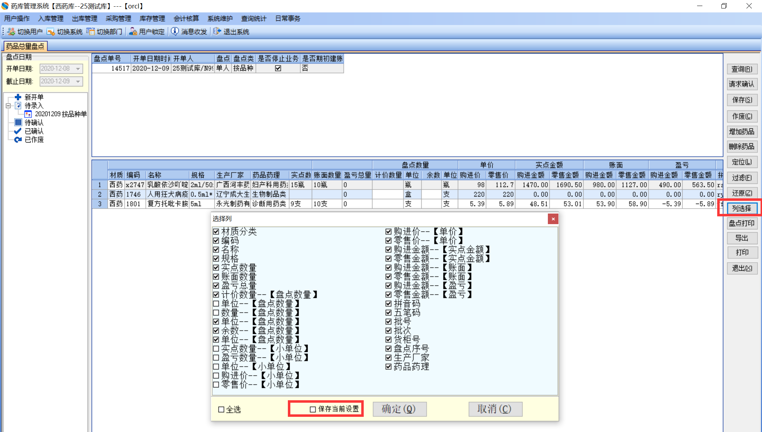
Task: Open the 查询统计 menu
Action: pos(254,19)
